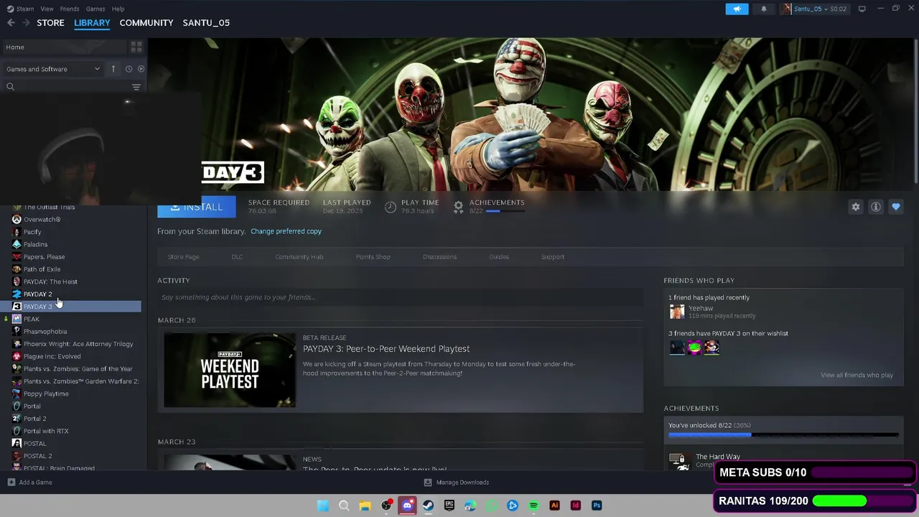Open OBS Studio from taskbar

tap(386, 506)
